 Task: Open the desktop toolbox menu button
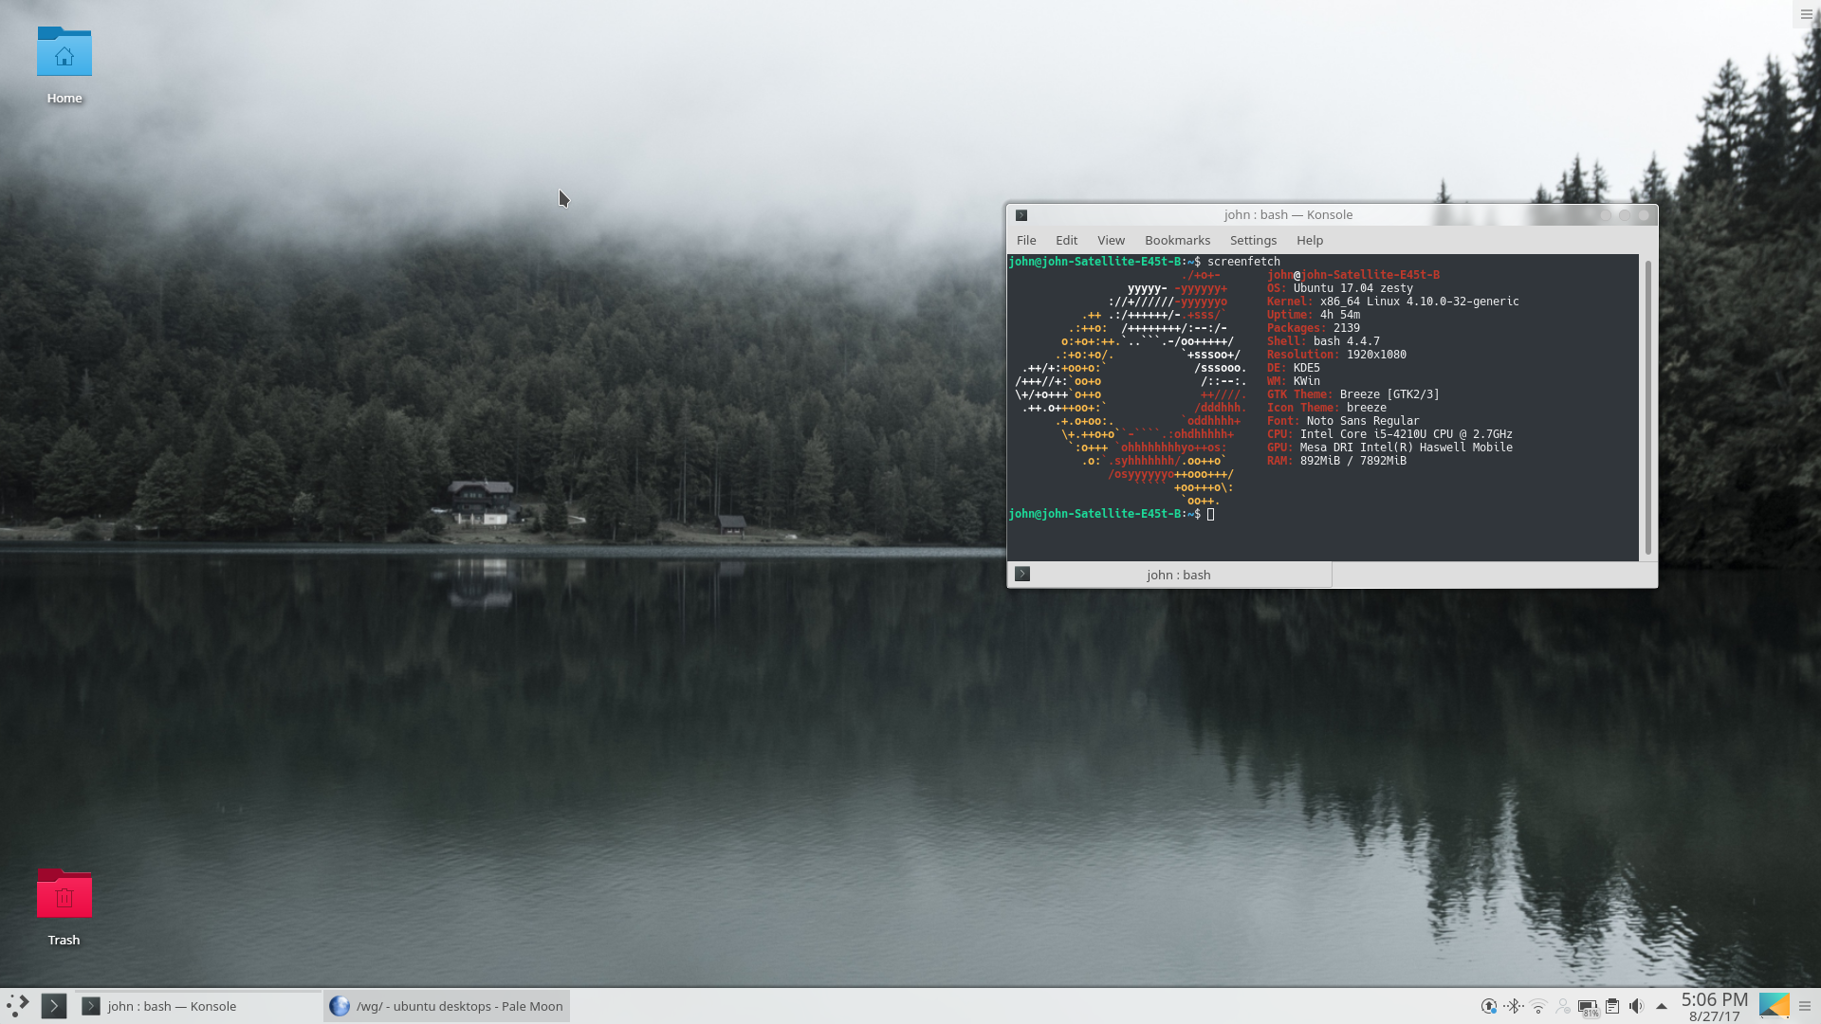click(1806, 14)
